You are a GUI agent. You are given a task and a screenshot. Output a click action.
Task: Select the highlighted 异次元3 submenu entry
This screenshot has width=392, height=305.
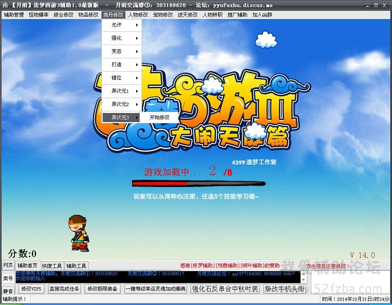[x=121, y=117]
